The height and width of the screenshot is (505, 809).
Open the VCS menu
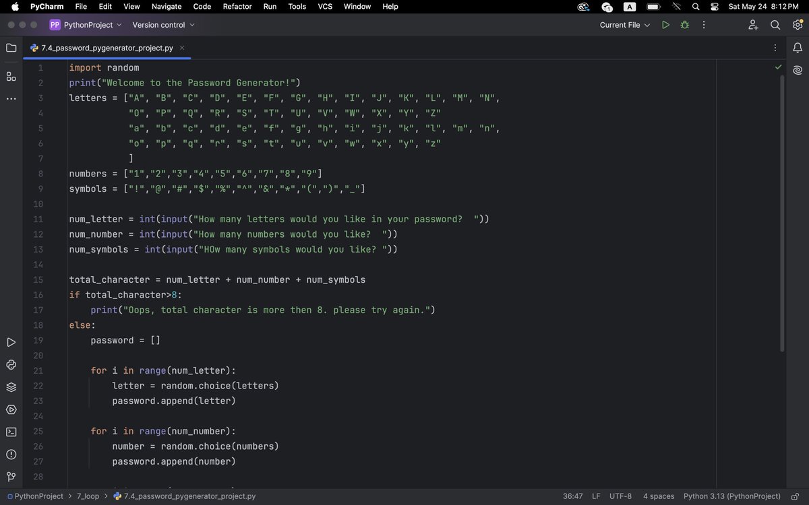coord(325,6)
